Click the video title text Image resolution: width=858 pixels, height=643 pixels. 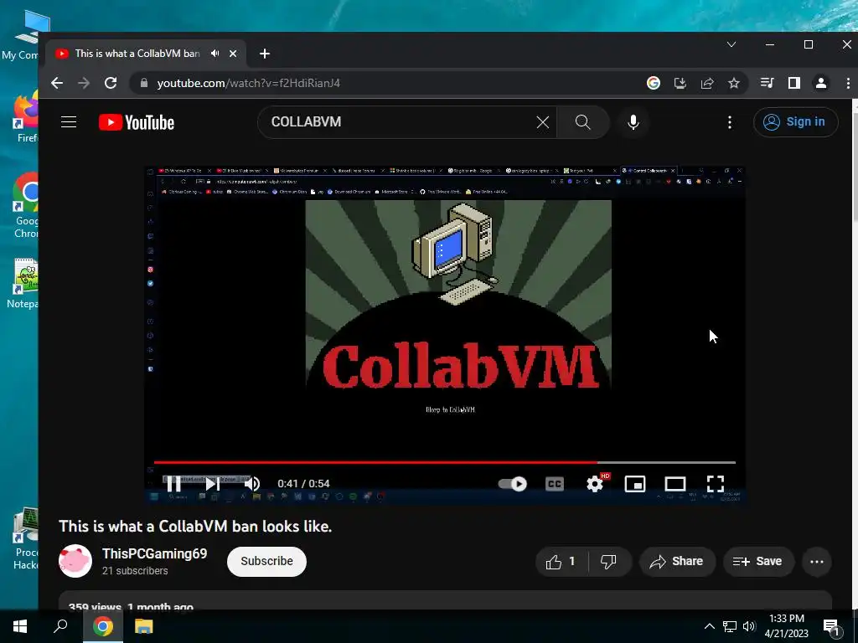click(195, 526)
